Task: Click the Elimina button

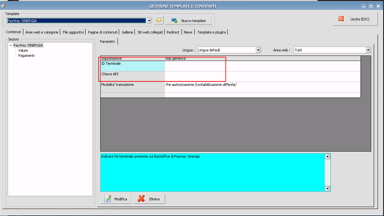Action: coord(149,199)
